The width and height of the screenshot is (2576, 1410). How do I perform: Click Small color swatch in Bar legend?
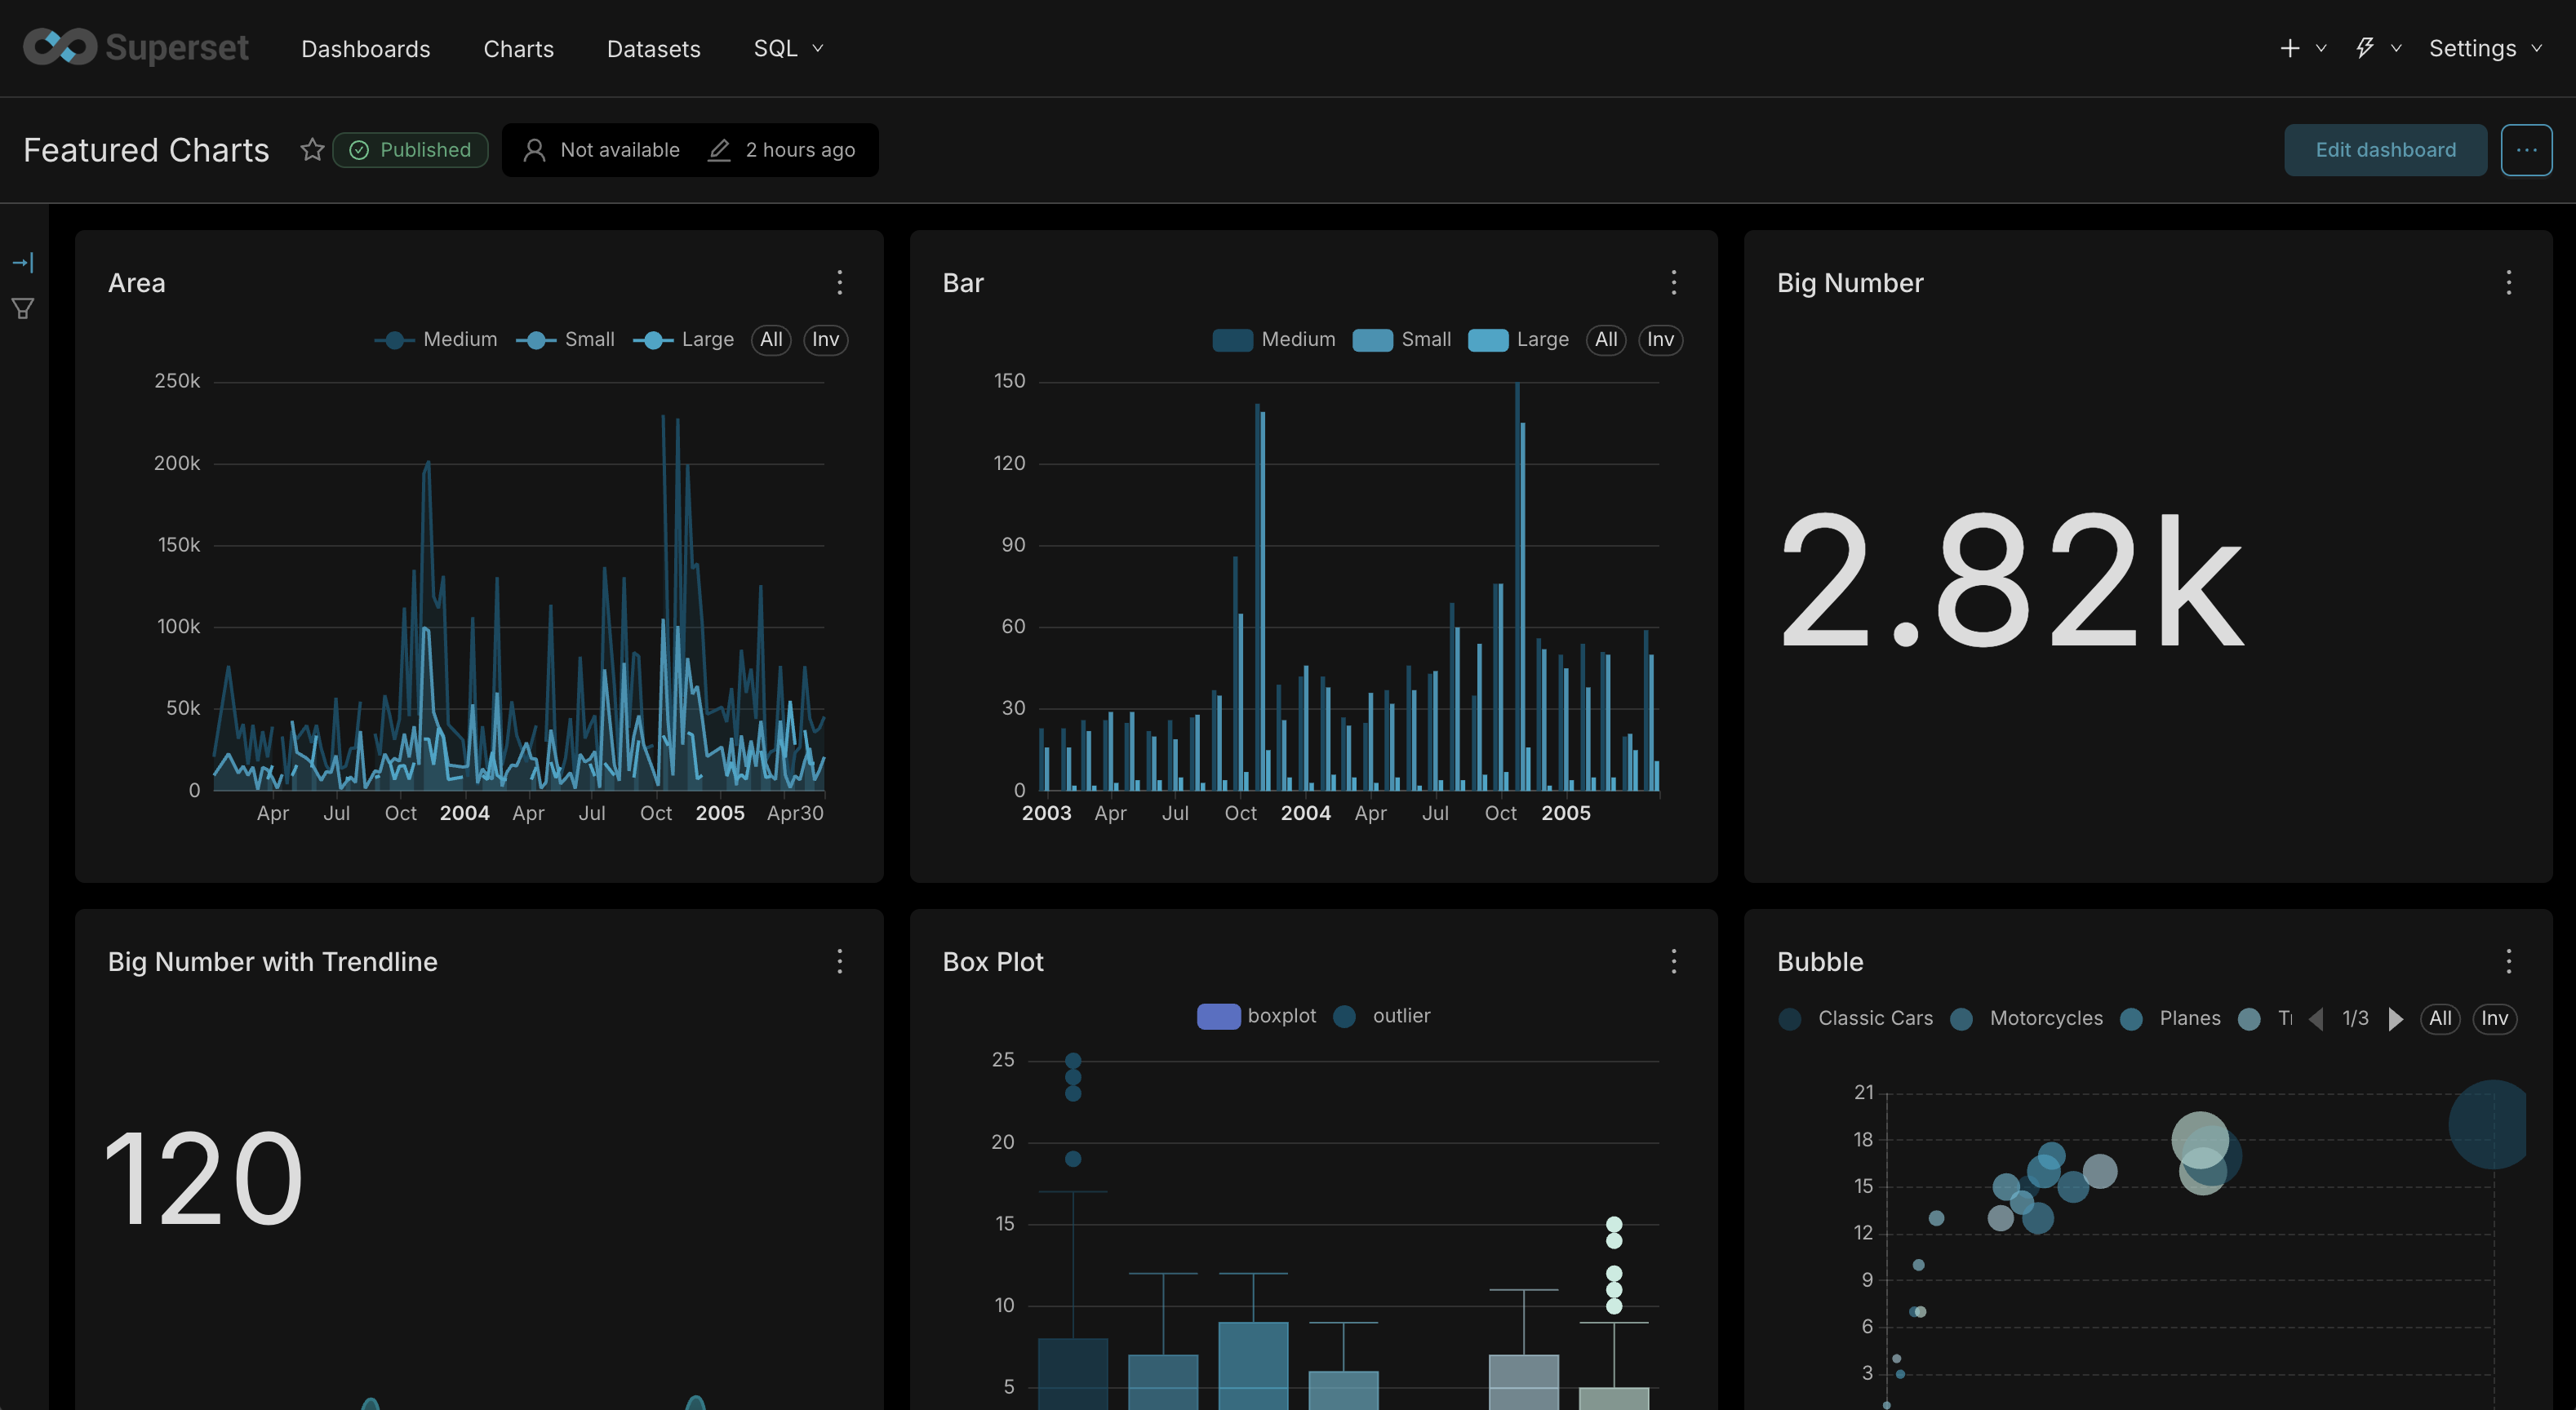(x=1372, y=340)
